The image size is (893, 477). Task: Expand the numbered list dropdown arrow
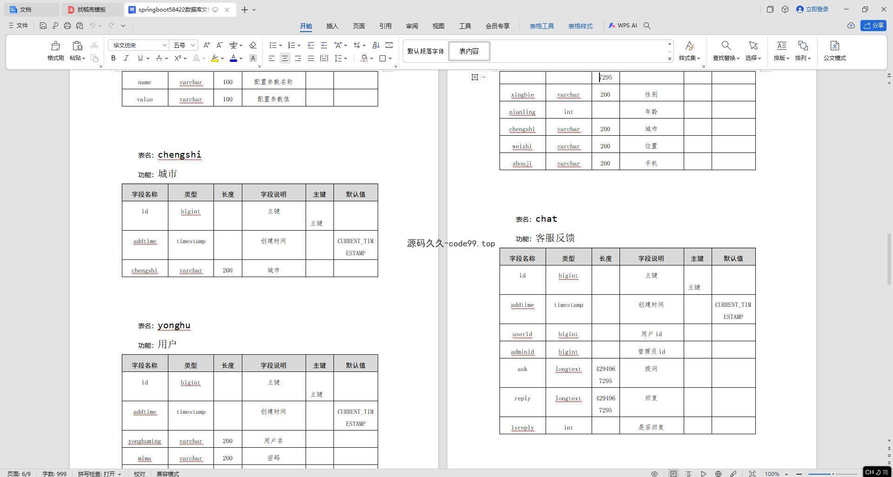click(299, 45)
